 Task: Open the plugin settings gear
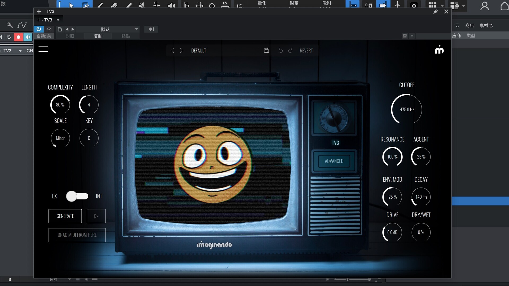tap(405, 36)
